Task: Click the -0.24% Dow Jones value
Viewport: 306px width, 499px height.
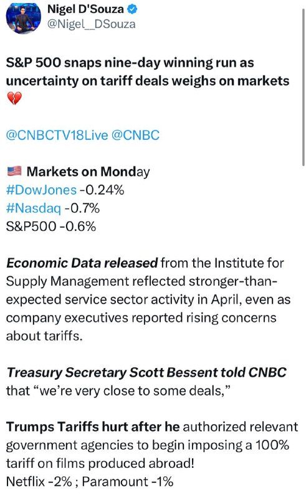Action: tap(102, 190)
